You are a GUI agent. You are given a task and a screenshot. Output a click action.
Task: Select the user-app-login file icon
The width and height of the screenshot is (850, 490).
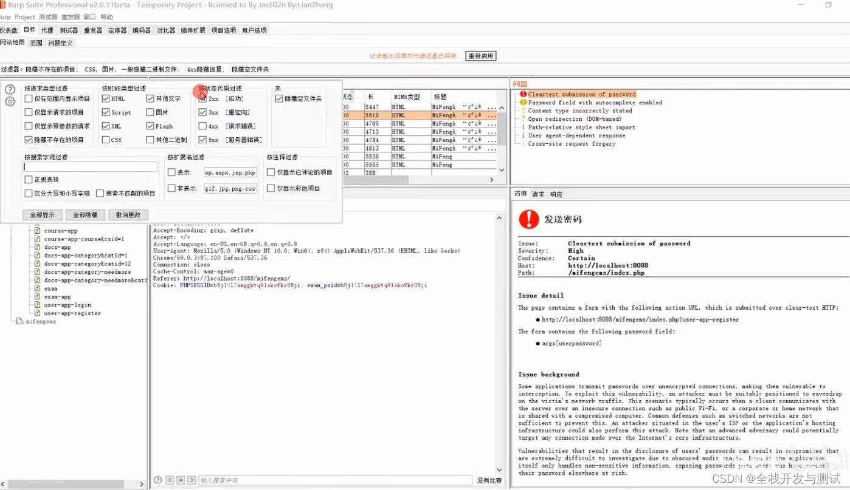pyautogui.click(x=37, y=305)
